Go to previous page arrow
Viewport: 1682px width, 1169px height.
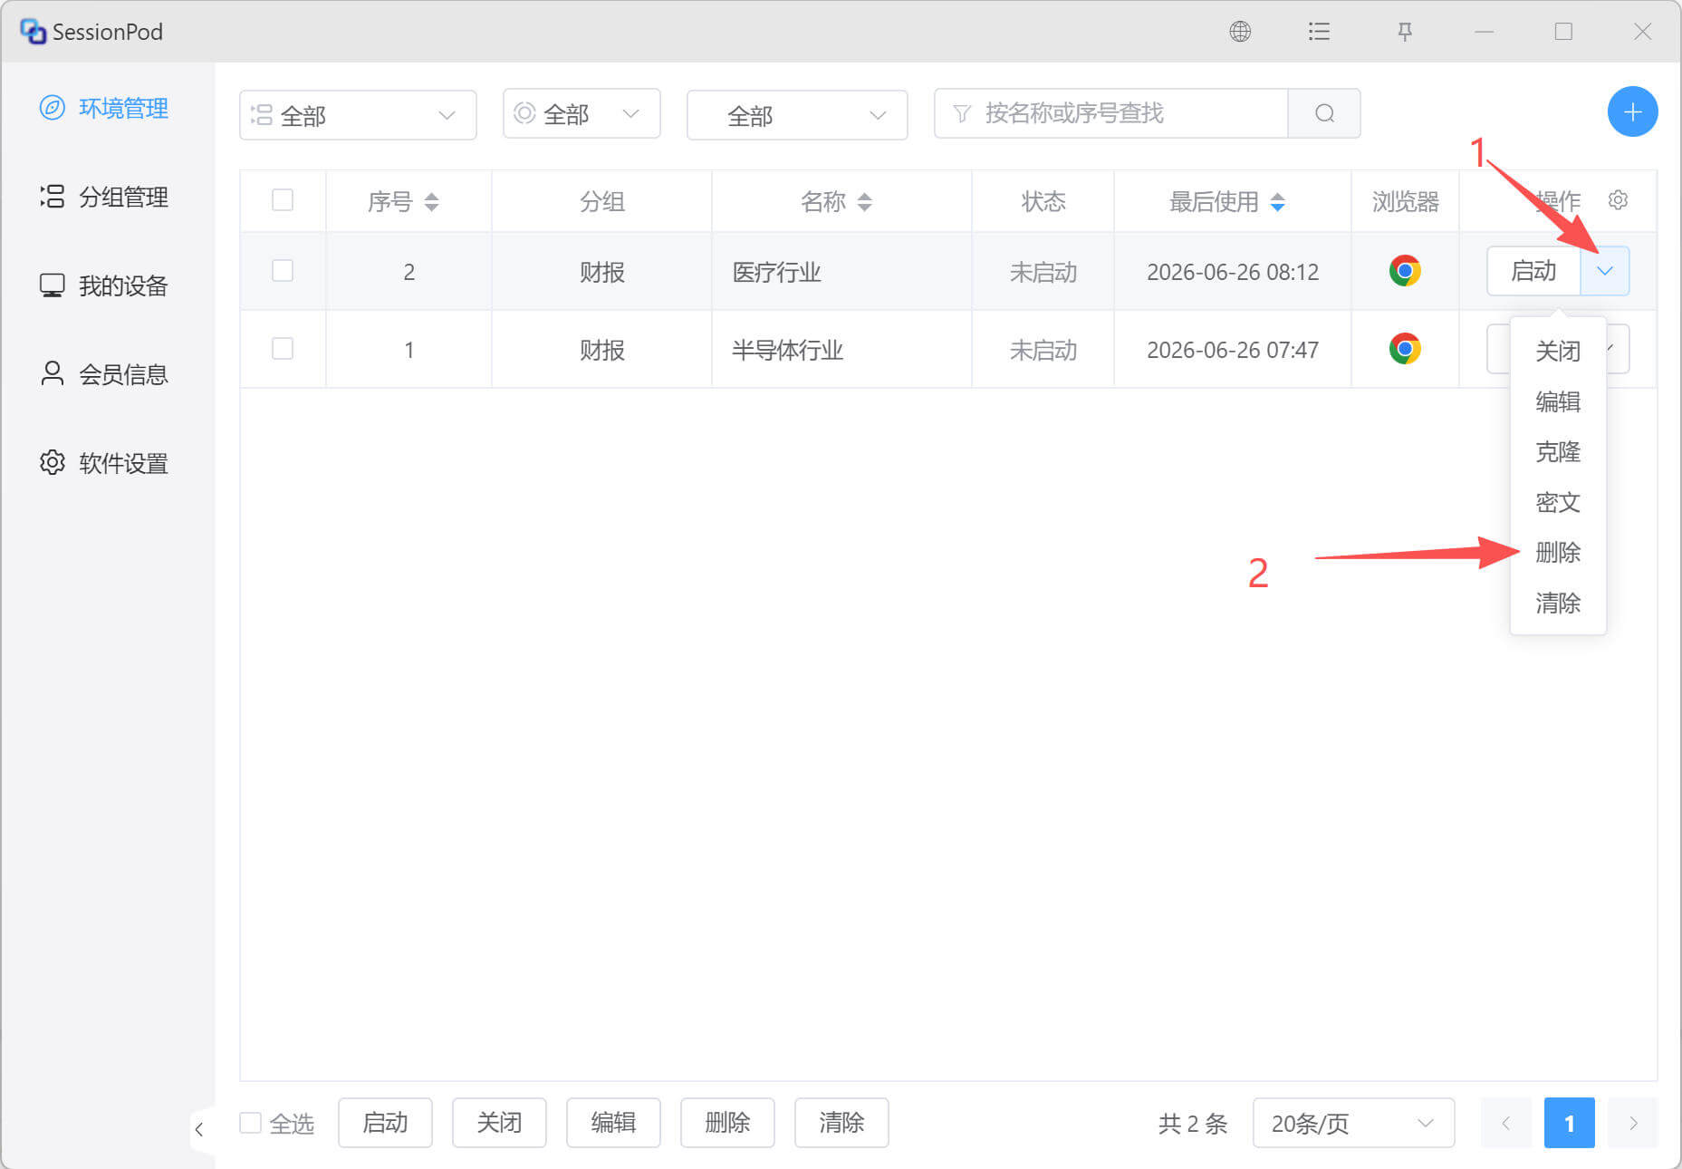(1505, 1123)
